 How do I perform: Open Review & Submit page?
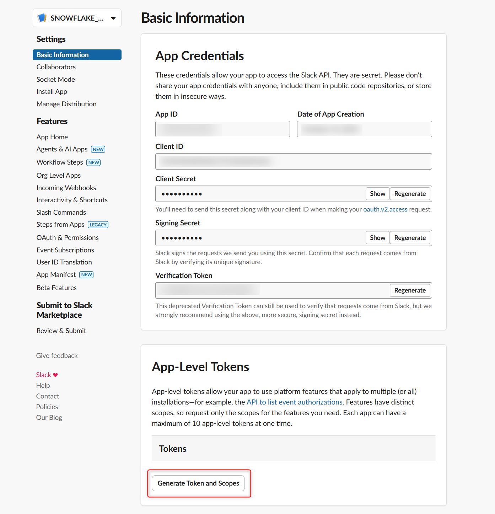(x=61, y=331)
